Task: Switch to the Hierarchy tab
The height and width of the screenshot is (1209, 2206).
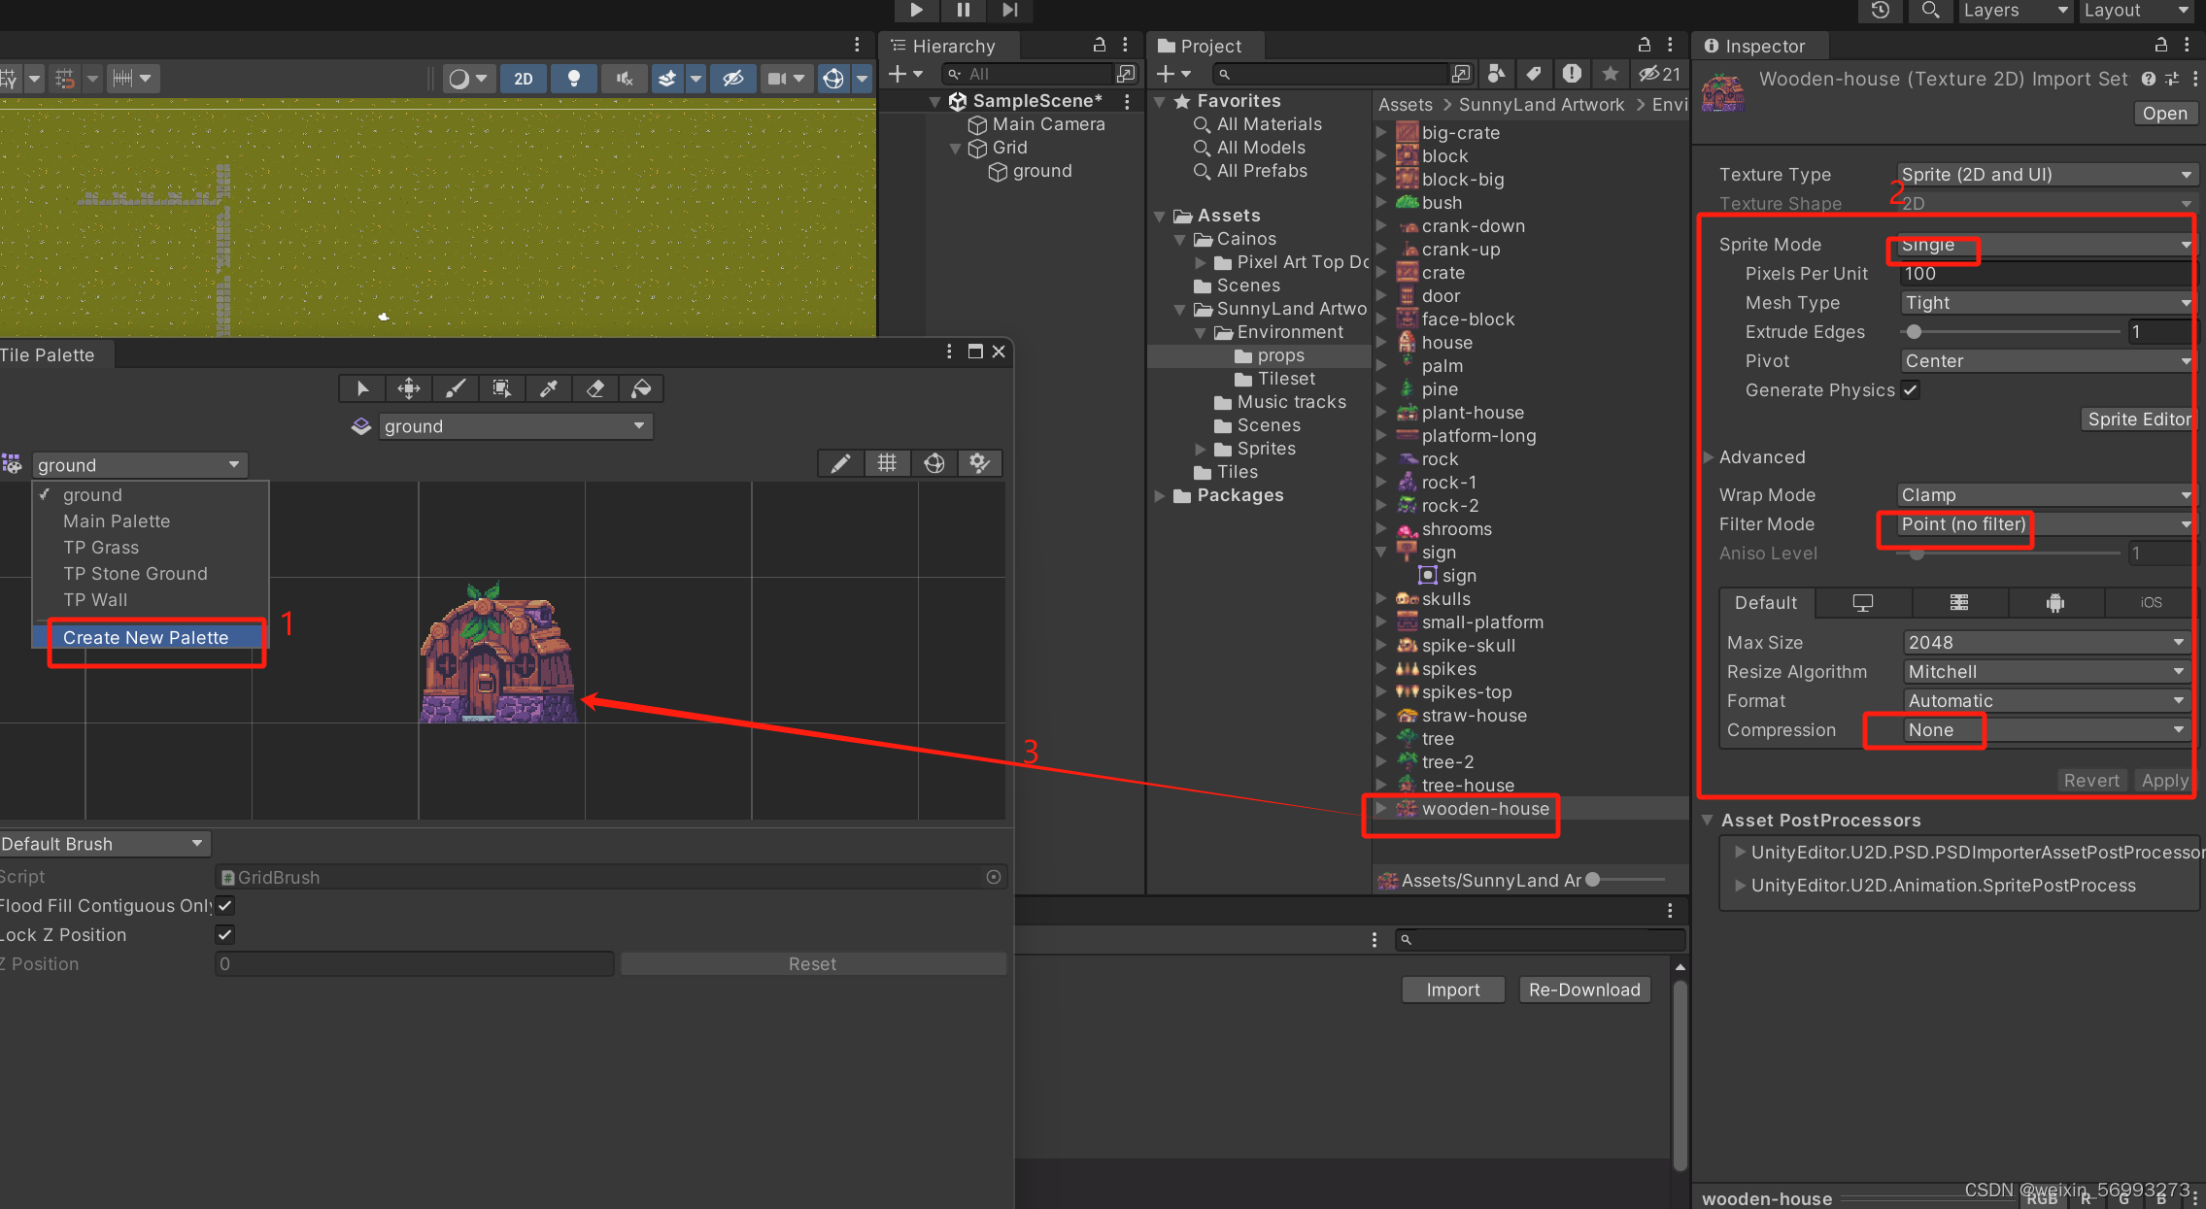Action: [x=952, y=46]
